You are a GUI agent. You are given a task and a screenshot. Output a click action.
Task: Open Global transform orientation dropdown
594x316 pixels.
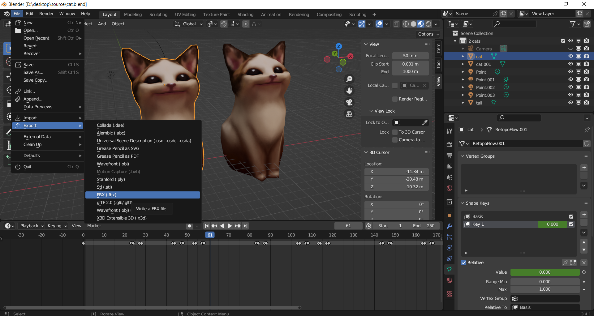point(188,24)
